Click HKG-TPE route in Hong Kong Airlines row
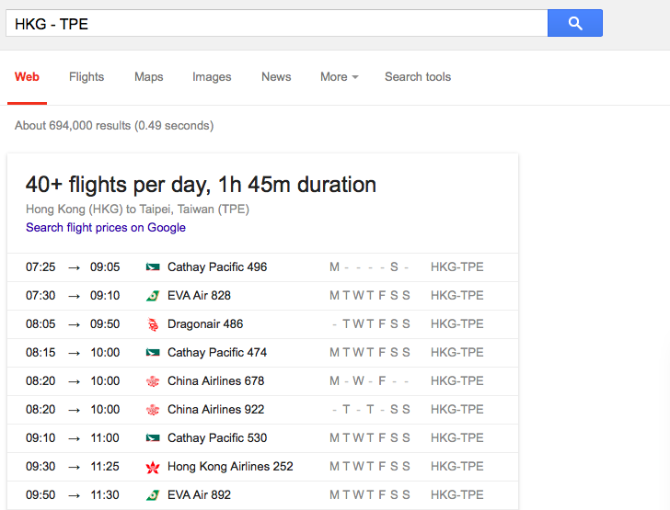The image size is (670, 510). point(457,467)
